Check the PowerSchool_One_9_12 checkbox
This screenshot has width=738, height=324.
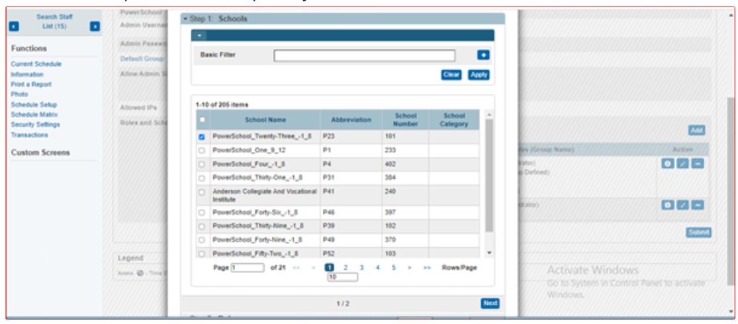202,151
